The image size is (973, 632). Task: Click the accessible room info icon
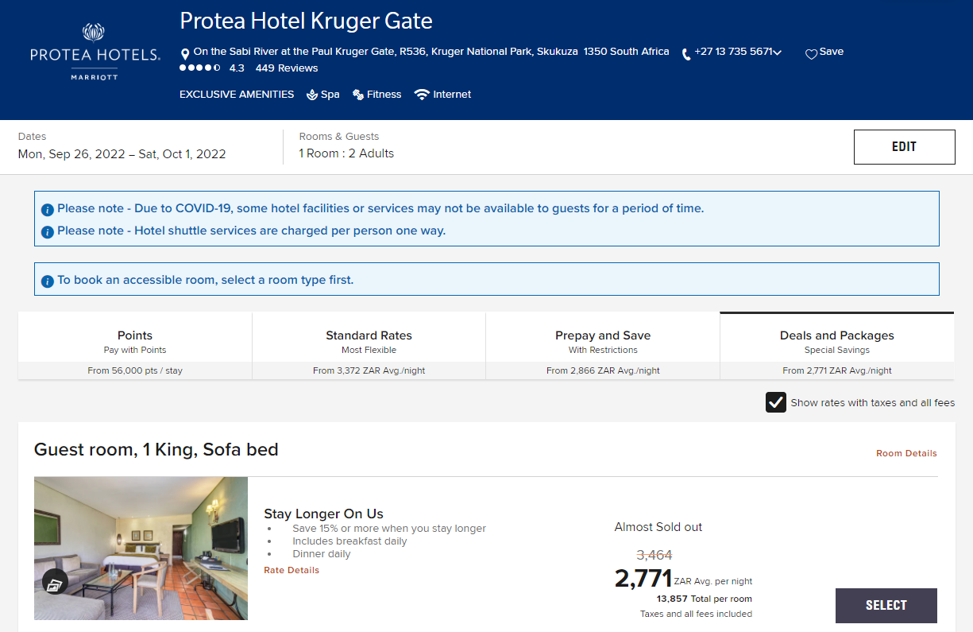tap(47, 279)
